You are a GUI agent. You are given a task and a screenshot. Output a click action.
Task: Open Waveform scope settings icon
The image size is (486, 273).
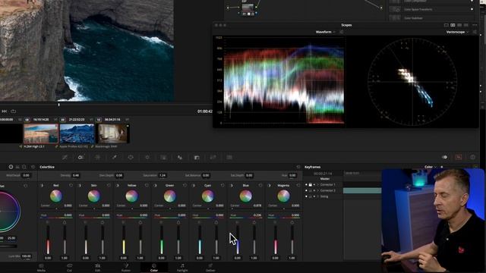pyautogui.click(x=341, y=32)
